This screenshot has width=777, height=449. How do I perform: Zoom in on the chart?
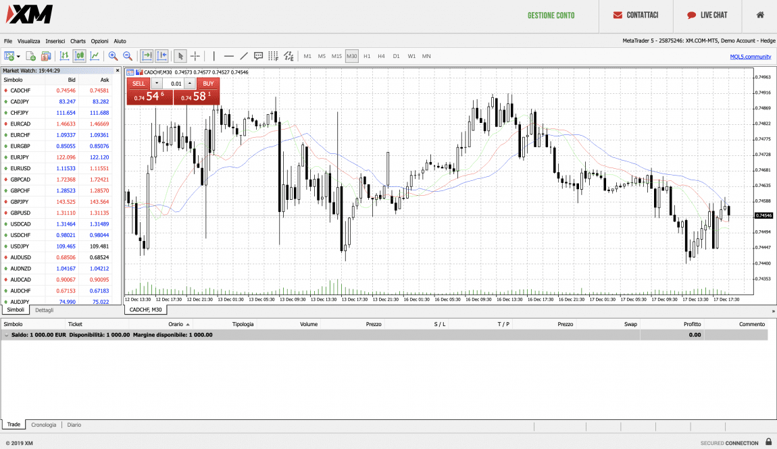pyautogui.click(x=113, y=56)
